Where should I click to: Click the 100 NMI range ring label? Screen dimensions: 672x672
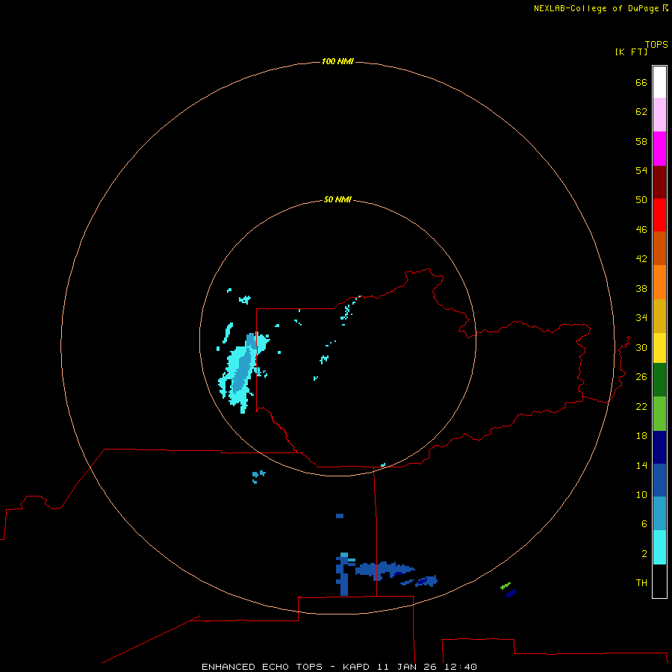click(x=337, y=61)
